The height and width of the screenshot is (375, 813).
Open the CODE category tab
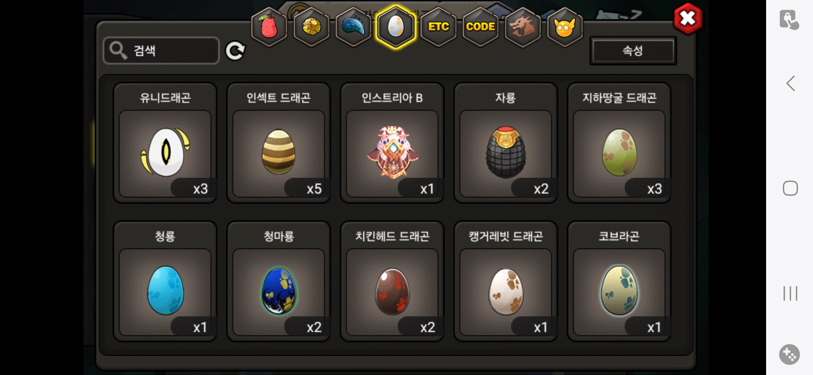point(481,27)
